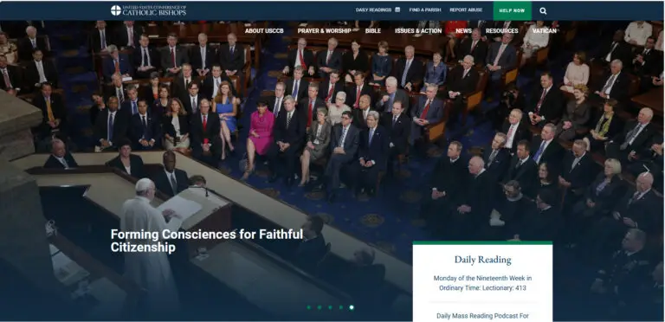The height and width of the screenshot is (322, 665).
Task: Open Monday of the Nineteenth Week reading link
Action: (x=482, y=283)
